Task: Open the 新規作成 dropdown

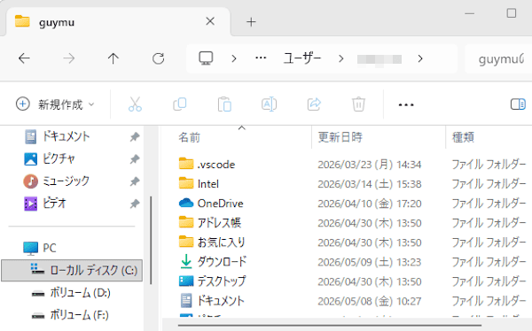Action: click(55, 104)
